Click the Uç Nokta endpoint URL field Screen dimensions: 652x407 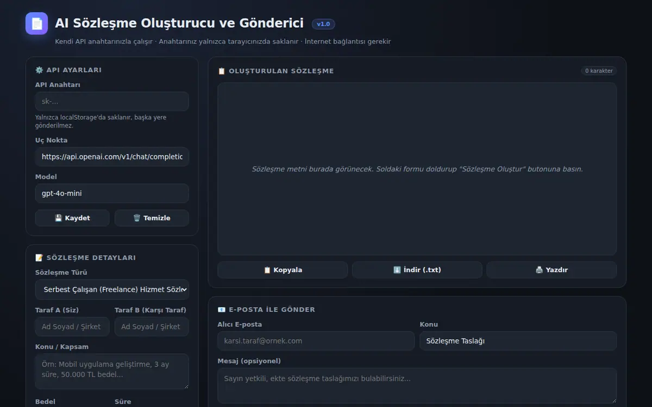[x=112, y=157]
